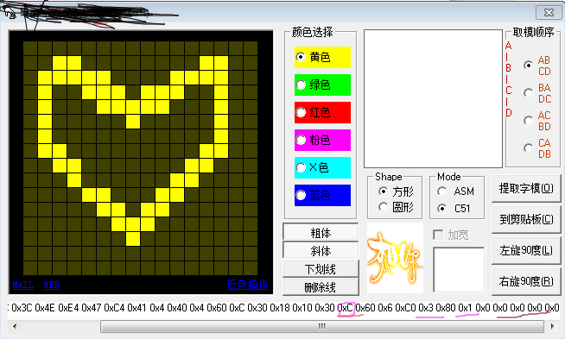Select the BA DC sampling order

537,93
